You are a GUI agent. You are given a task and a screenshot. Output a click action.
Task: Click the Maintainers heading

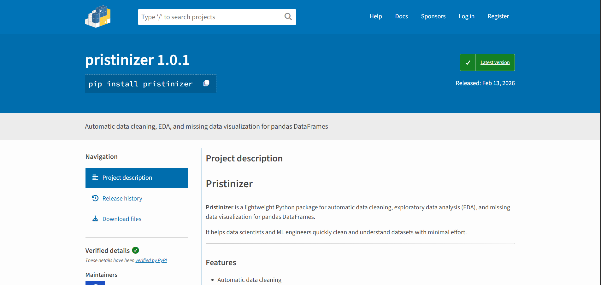point(101,275)
